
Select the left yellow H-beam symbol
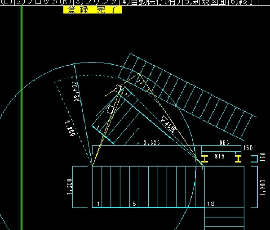pos(204,159)
